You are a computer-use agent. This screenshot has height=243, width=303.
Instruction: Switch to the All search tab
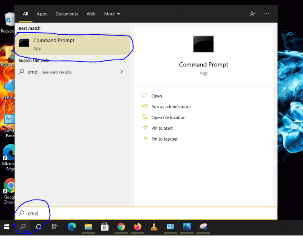(25, 14)
